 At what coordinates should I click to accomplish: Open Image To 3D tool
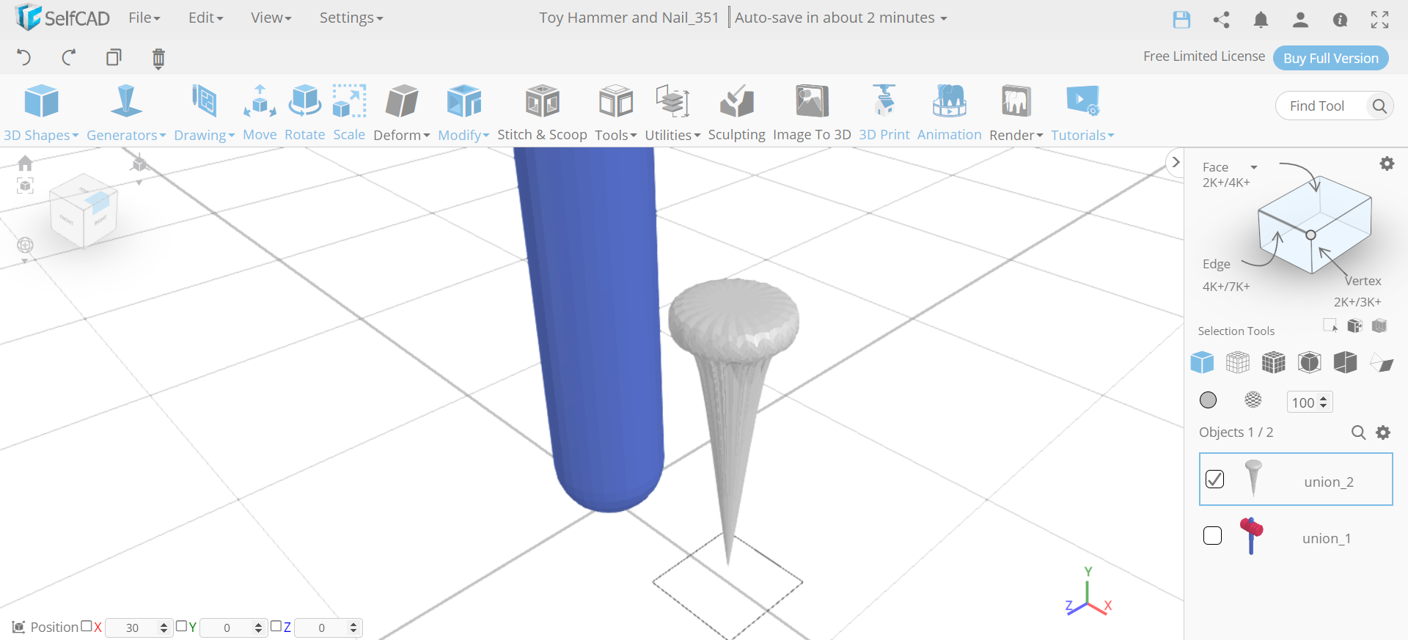point(812,112)
